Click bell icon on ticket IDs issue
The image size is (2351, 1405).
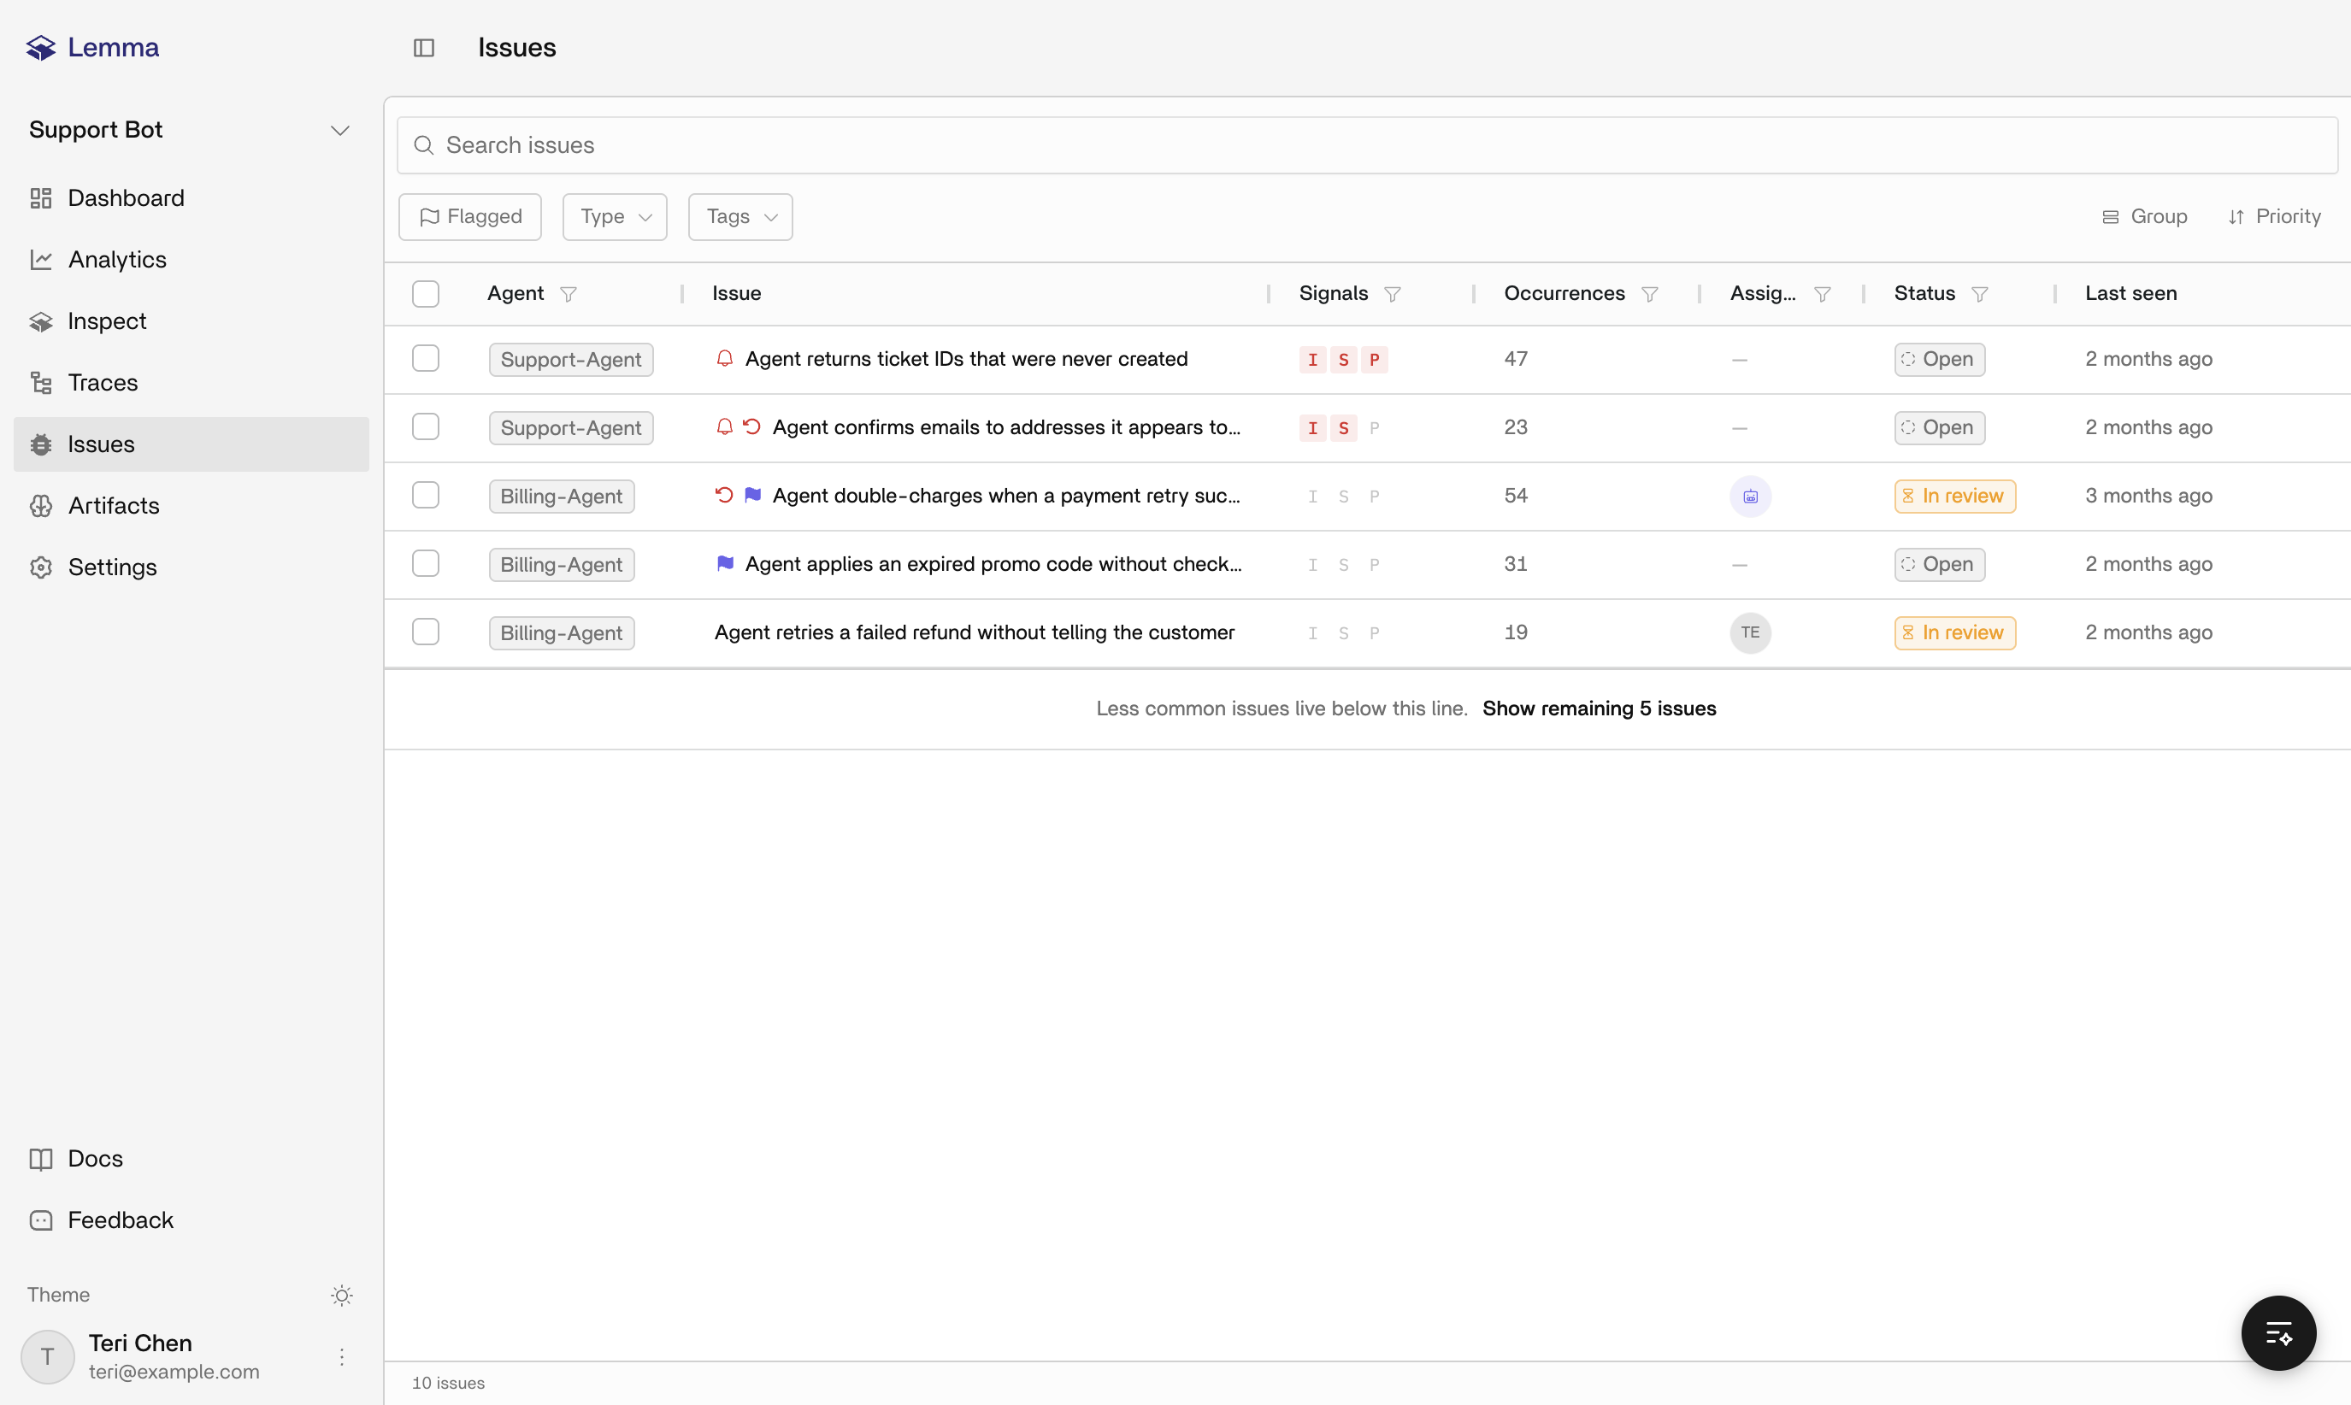pyautogui.click(x=724, y=359)
